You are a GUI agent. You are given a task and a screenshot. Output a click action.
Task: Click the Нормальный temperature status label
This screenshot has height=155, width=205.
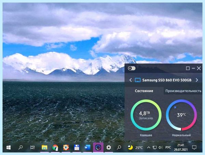[181, 135]
